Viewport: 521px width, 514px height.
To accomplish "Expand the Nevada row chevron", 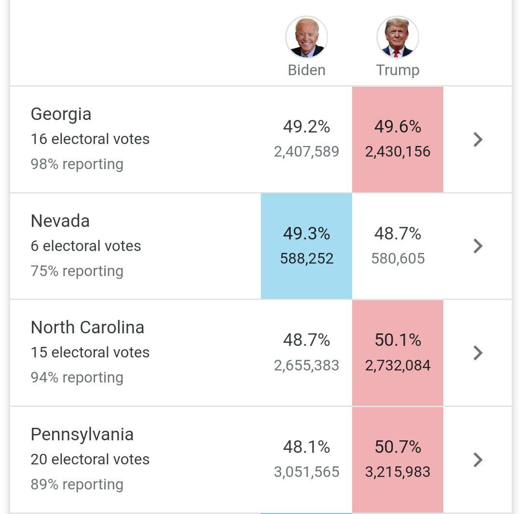I will point(478,246).
